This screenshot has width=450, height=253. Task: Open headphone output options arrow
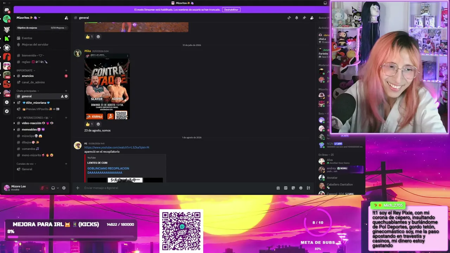click(58, 188)
